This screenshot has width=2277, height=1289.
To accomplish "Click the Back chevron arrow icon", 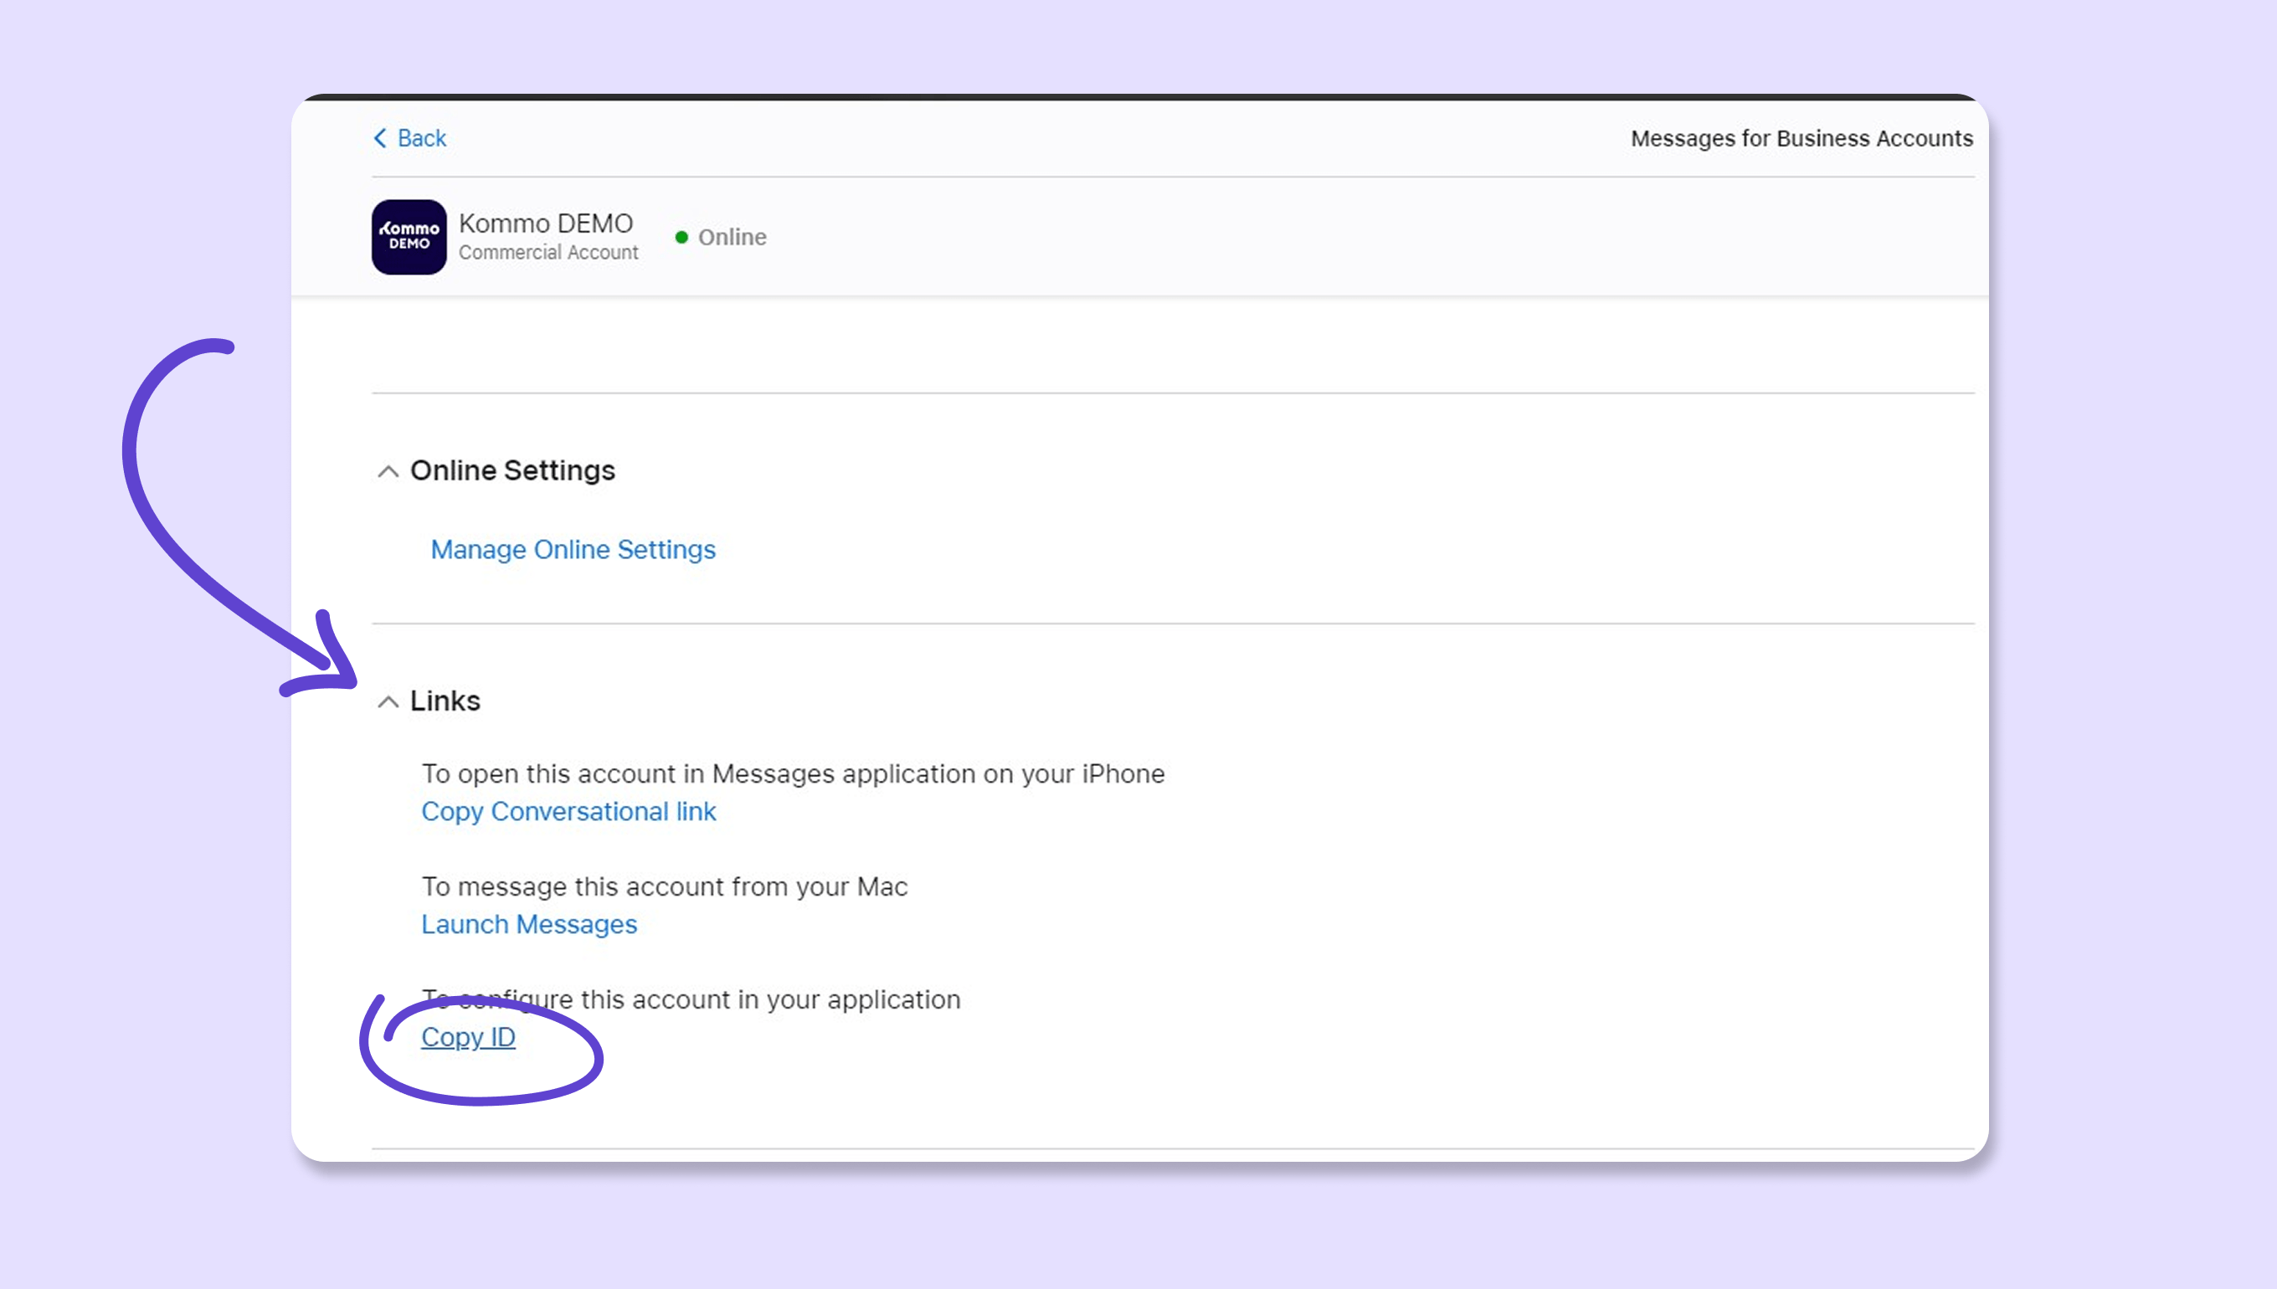I will (x=380, y=138).
